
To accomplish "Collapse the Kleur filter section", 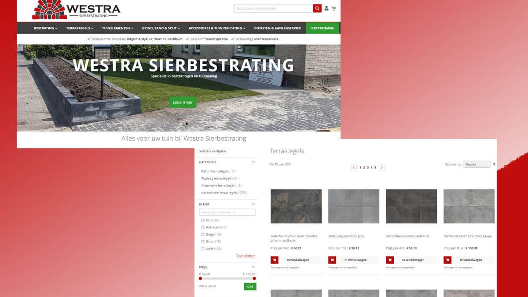I will [x=253, y=204].
